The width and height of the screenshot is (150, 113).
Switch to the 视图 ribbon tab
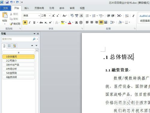[x=82, y=8]
